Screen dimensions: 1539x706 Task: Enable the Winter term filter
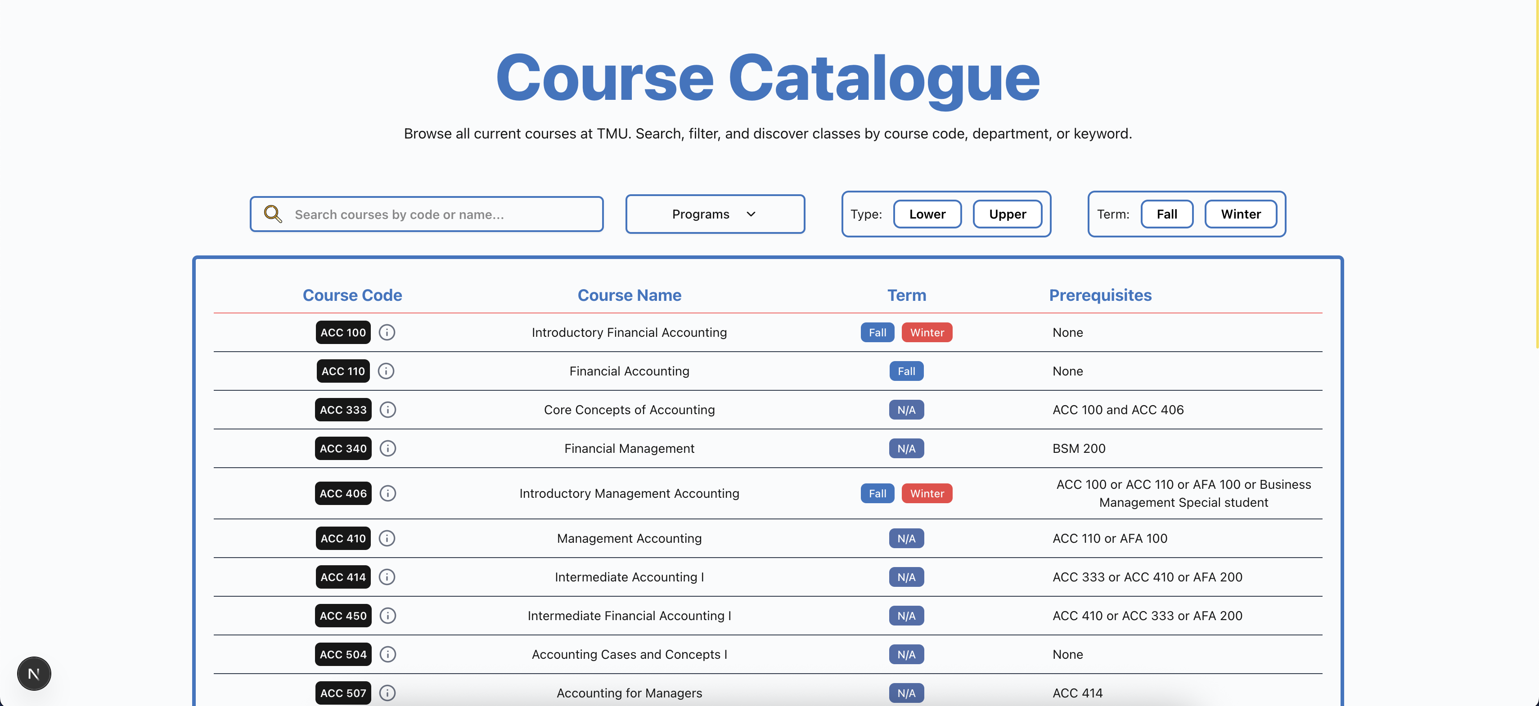pos(1240,214)
